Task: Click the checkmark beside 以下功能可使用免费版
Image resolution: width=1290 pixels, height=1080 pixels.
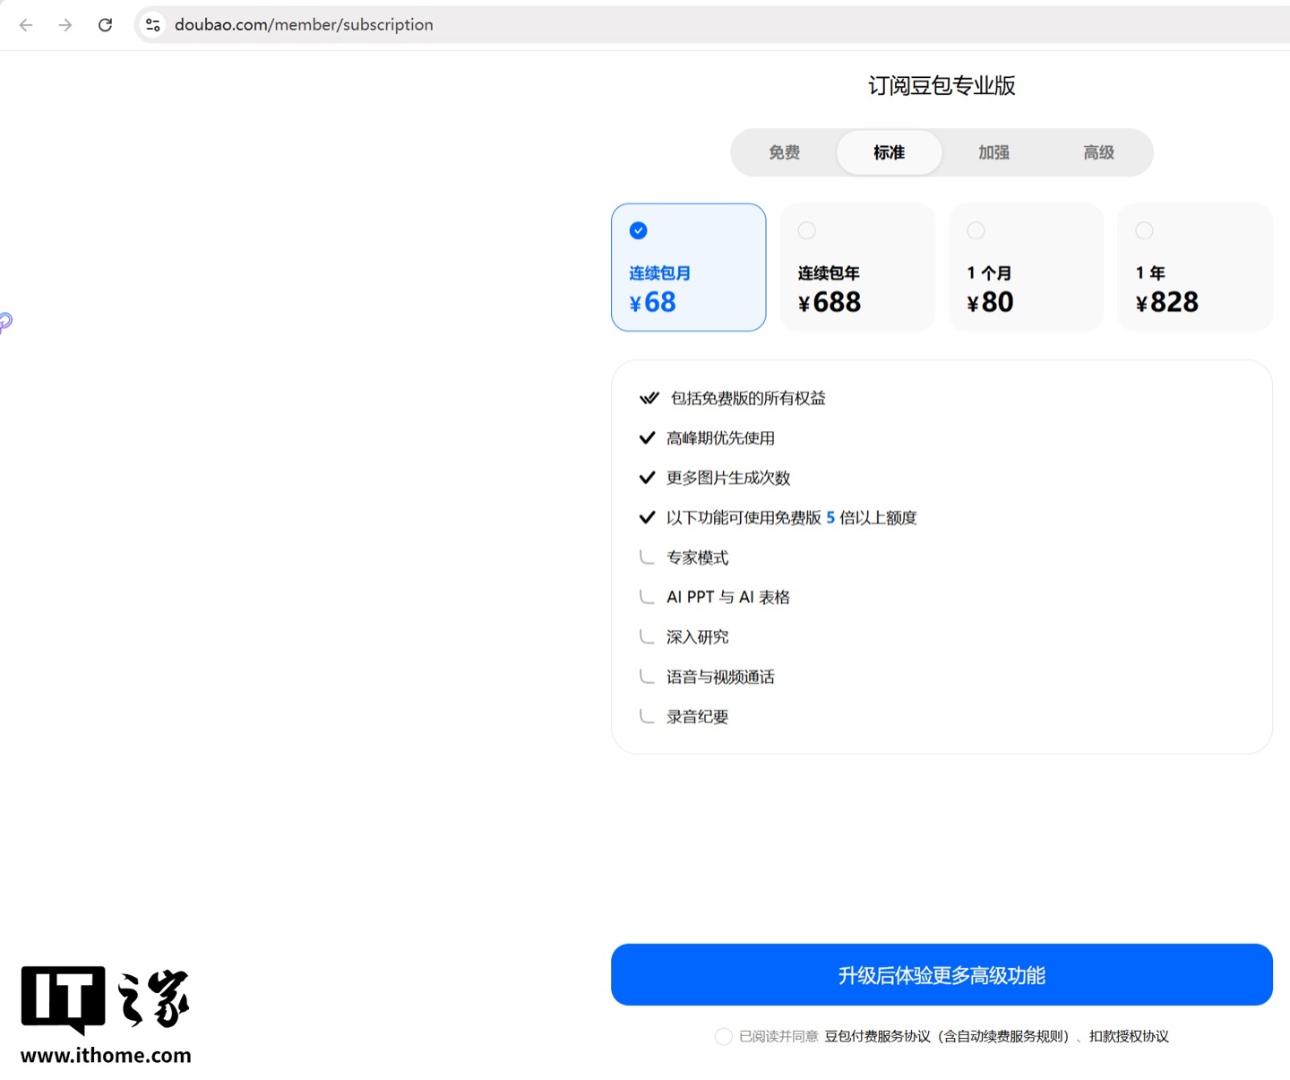Action: (x=647, y=517)
